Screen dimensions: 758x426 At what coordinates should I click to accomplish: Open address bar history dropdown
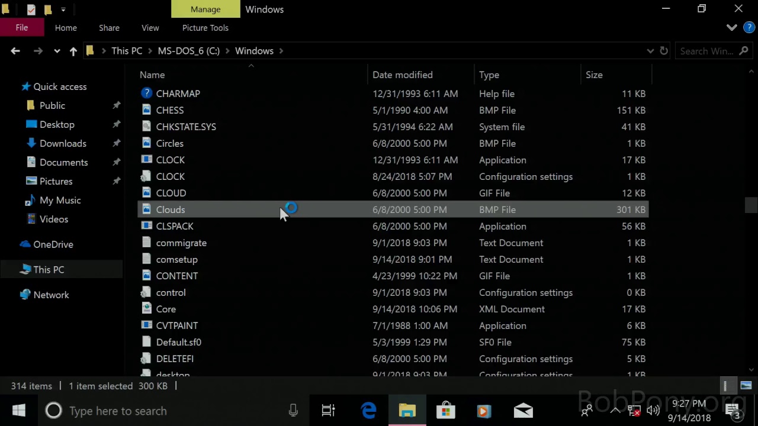(x=650, y=51)
